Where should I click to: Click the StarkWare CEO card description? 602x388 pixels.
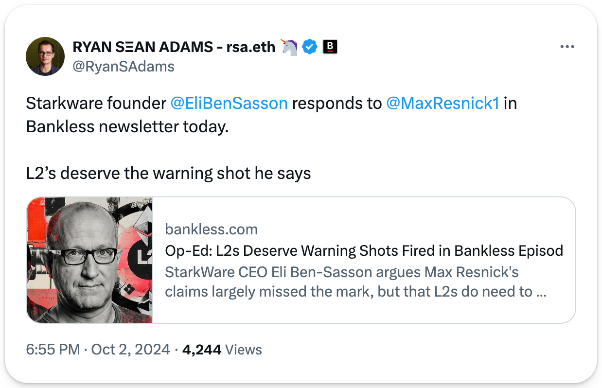355,282
